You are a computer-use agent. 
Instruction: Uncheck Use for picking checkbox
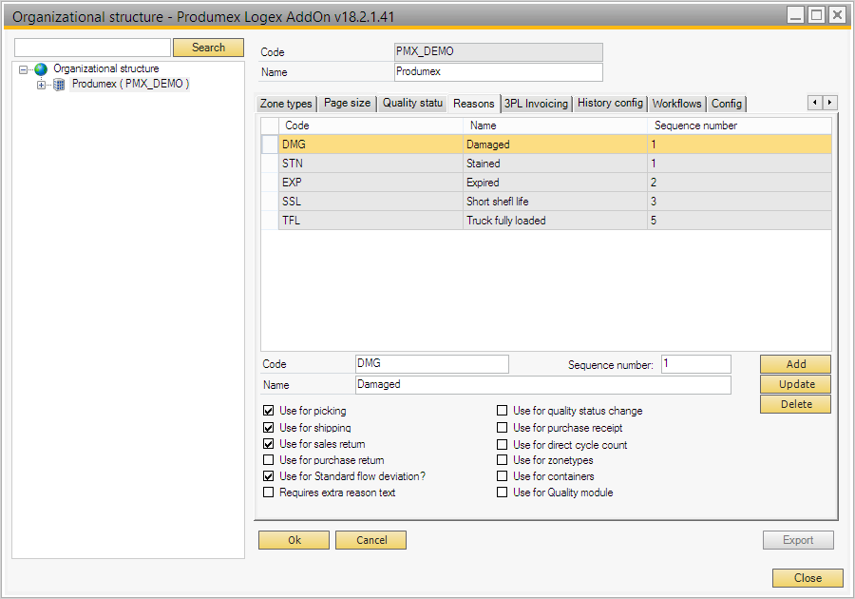269,412
